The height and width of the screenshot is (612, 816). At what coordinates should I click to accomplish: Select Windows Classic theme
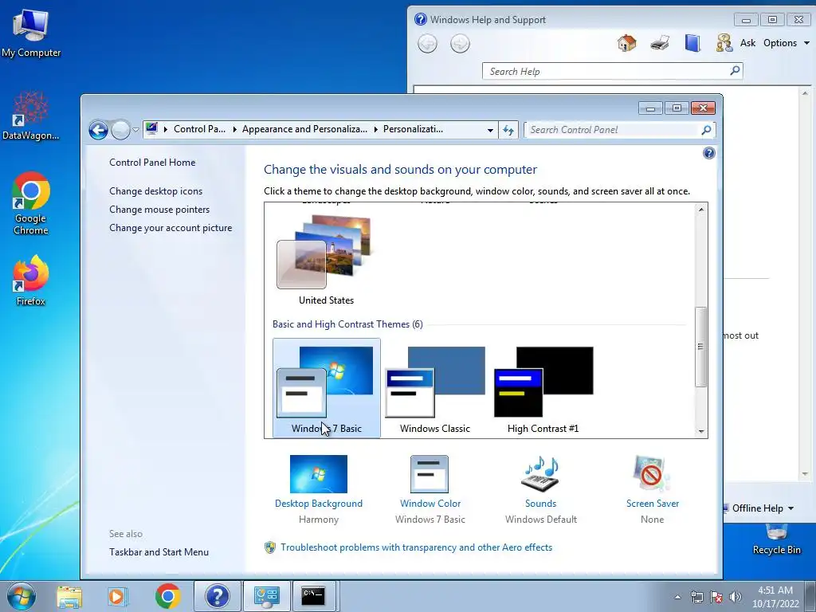[x=435, y=388]
